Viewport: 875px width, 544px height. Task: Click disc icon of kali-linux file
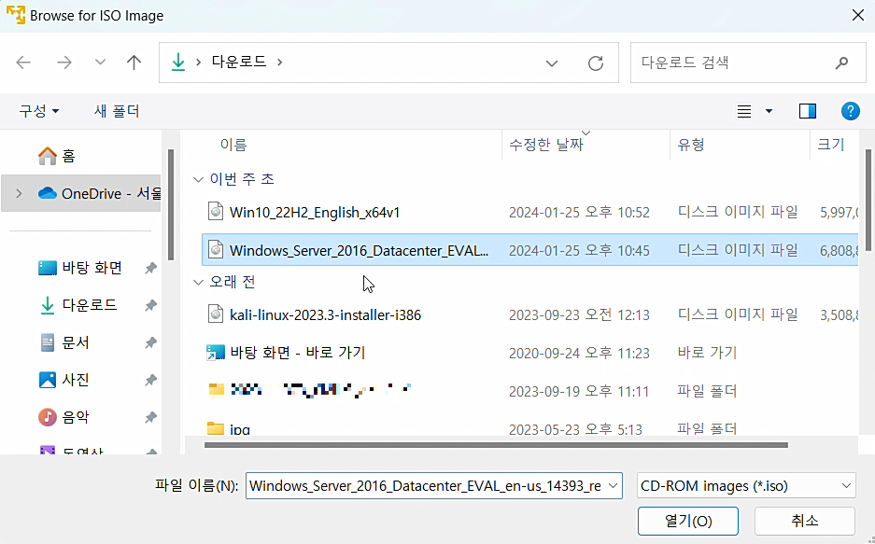click(x=216, y=314)
